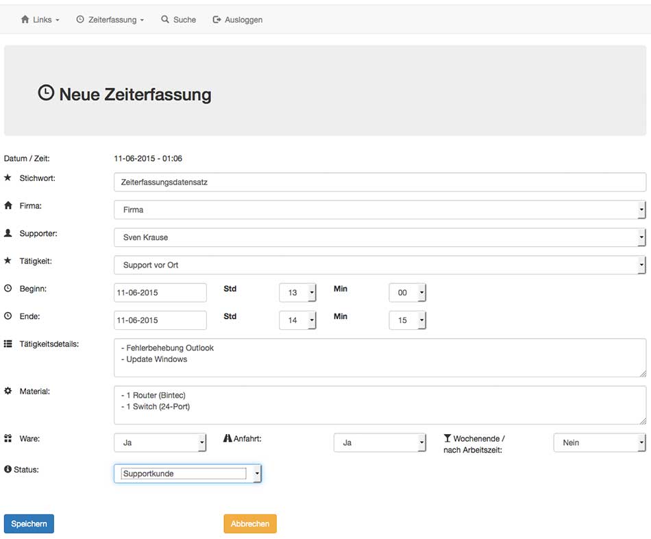This screenshot has height=539, width=651.
Task: Go to Suche in navigation bar
Action: (x=179, y=19)
